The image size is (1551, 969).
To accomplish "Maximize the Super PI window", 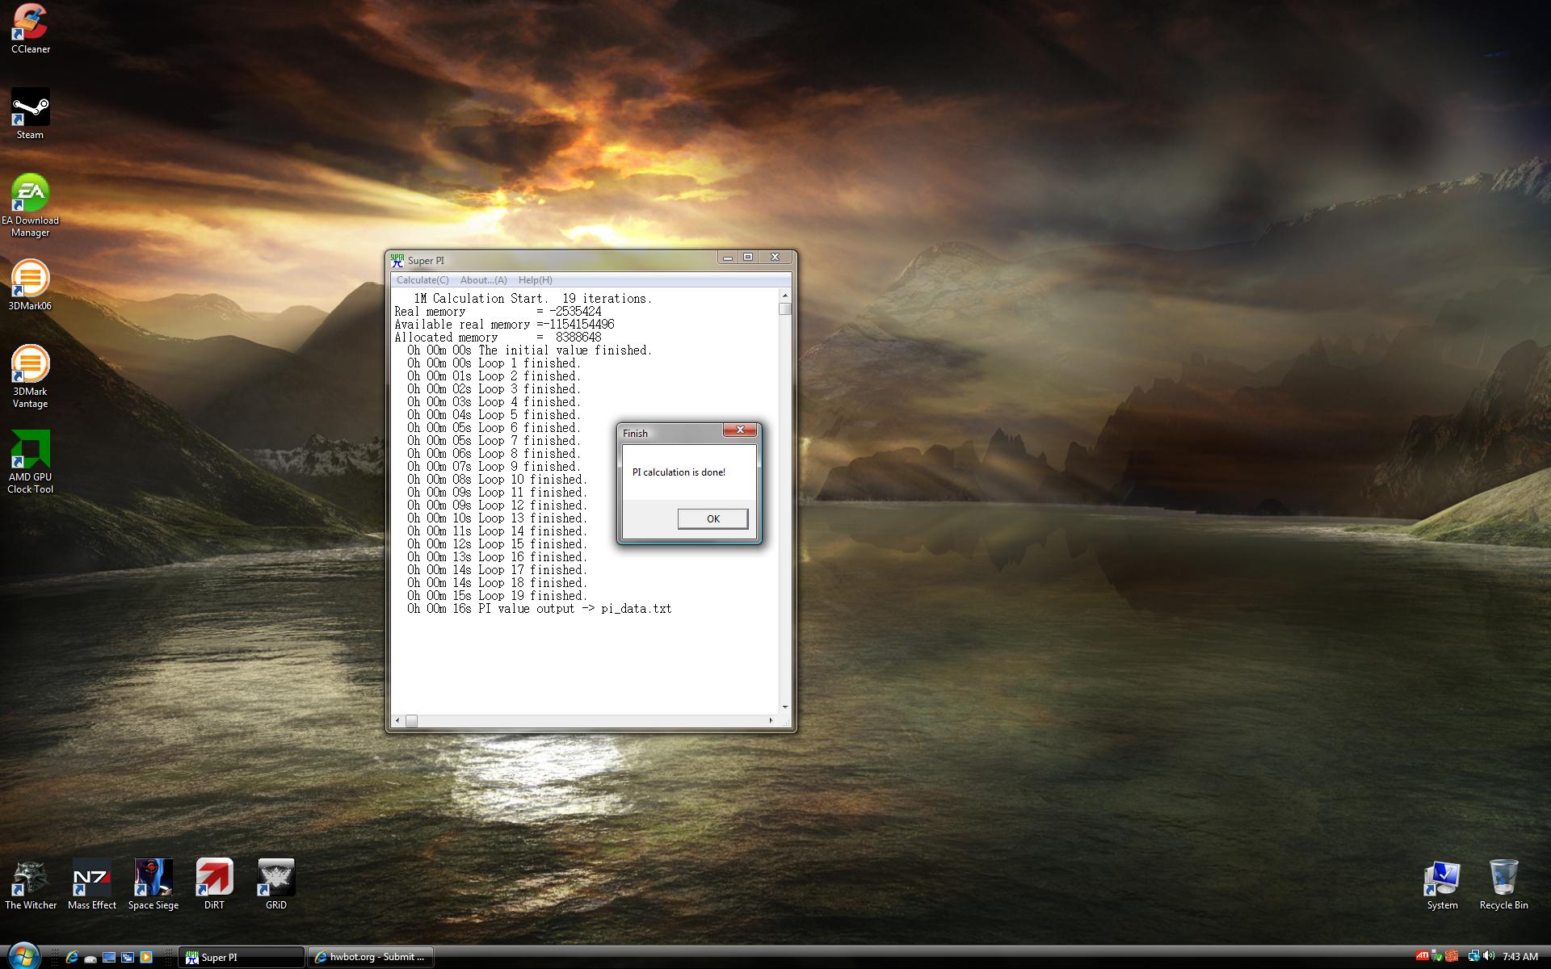I will [748, 258].
